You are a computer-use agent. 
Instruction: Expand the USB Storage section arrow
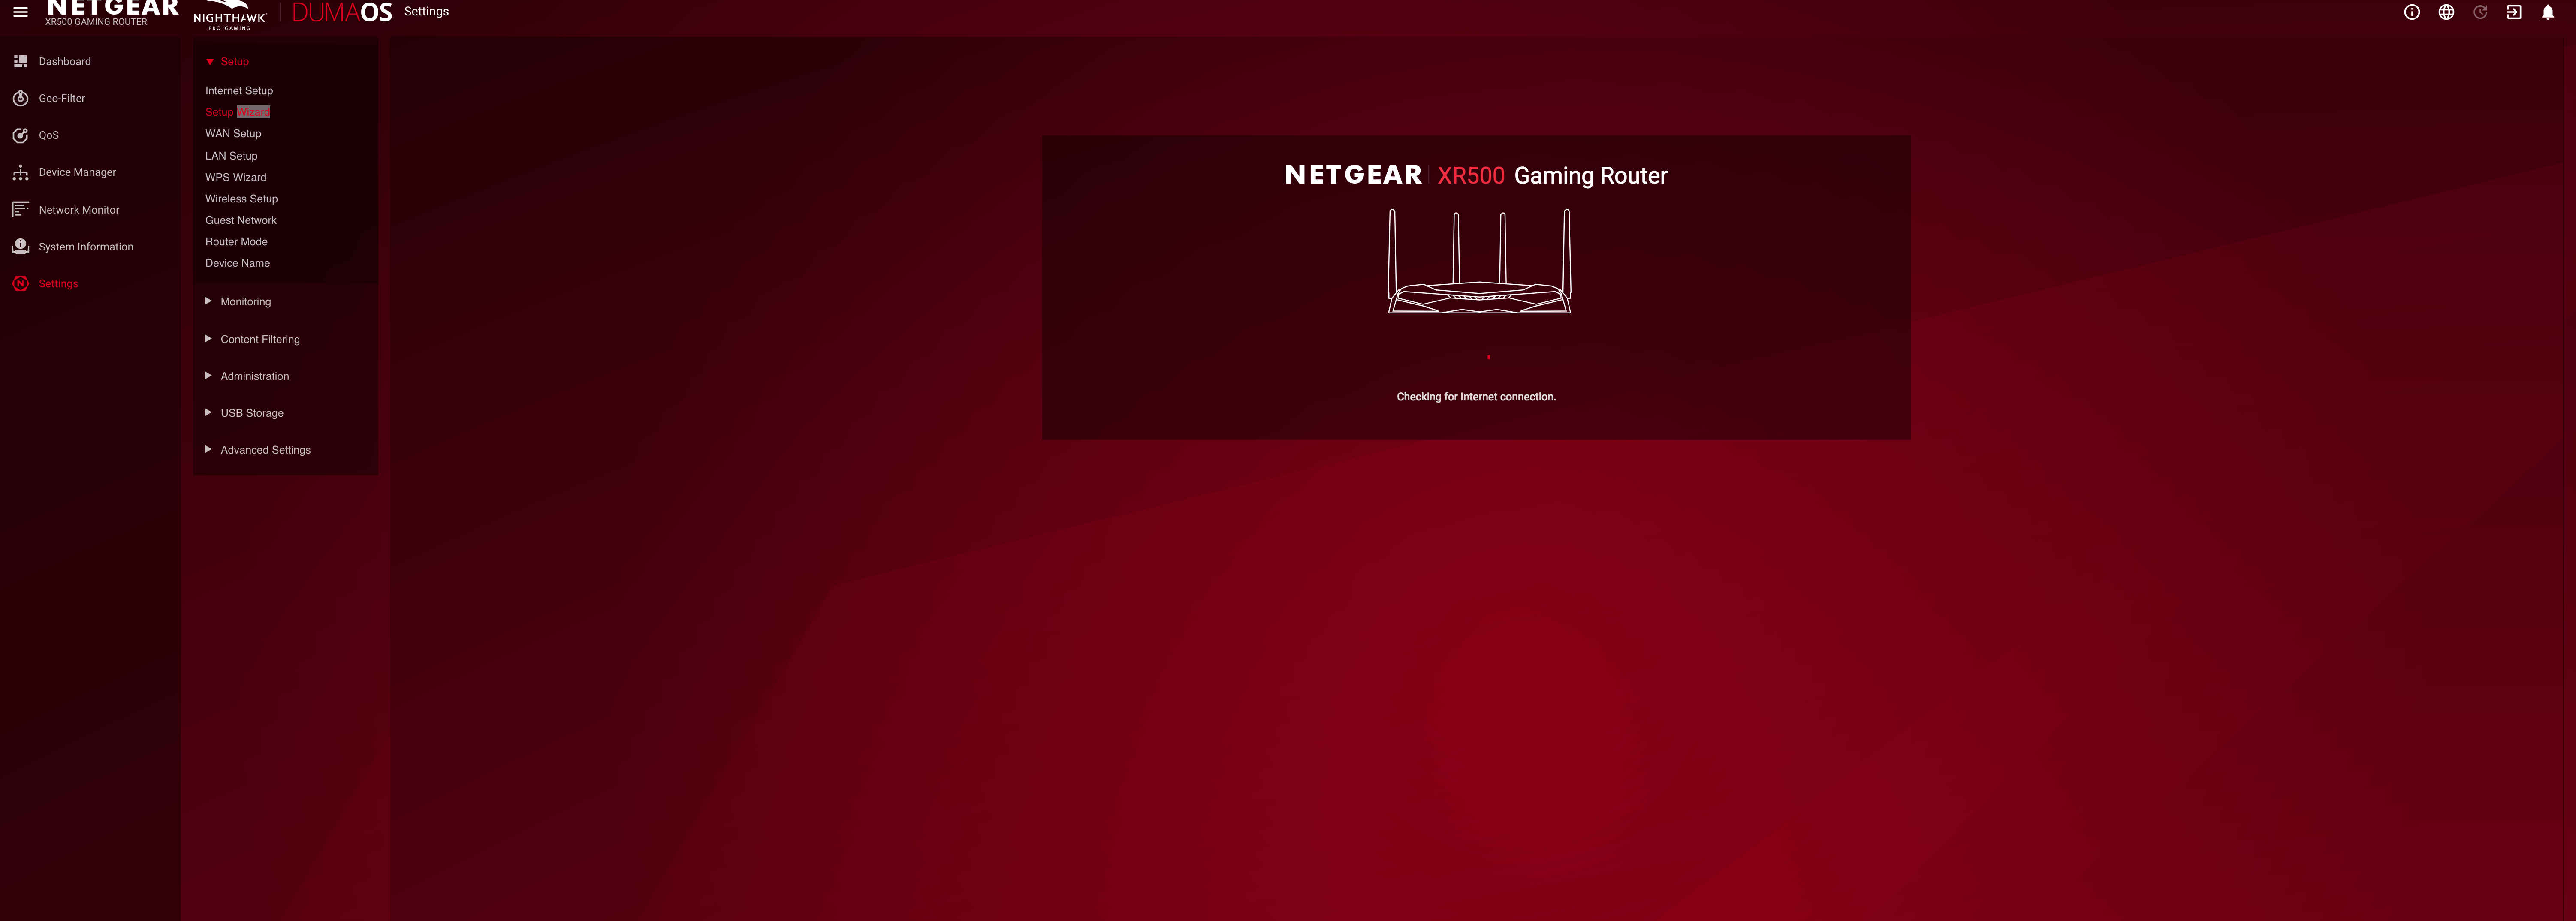click(x=208, y=413)
